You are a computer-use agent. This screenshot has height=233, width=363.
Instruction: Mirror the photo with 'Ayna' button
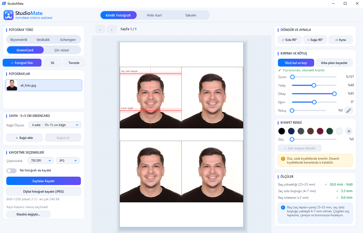coord(341,40)
